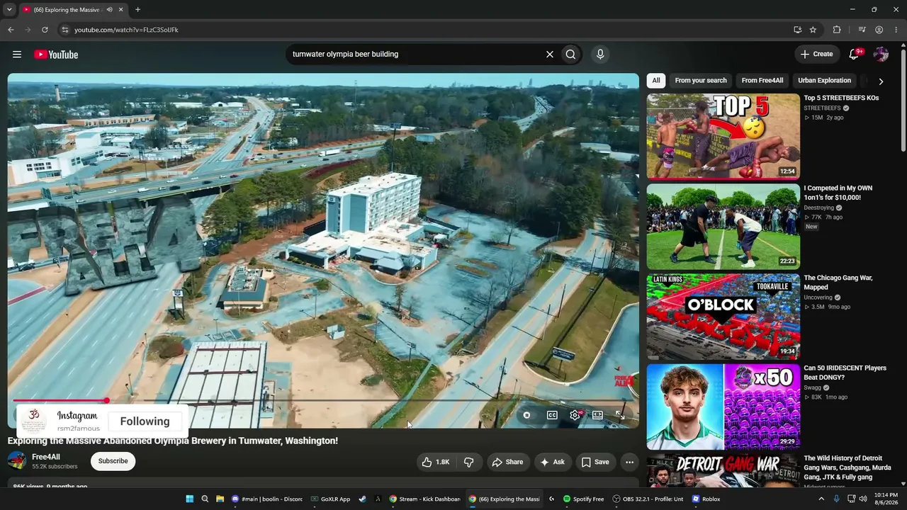The image size is (907, 510).
Task: Switch to OBS in the taskbar
Action: [648, 499]
